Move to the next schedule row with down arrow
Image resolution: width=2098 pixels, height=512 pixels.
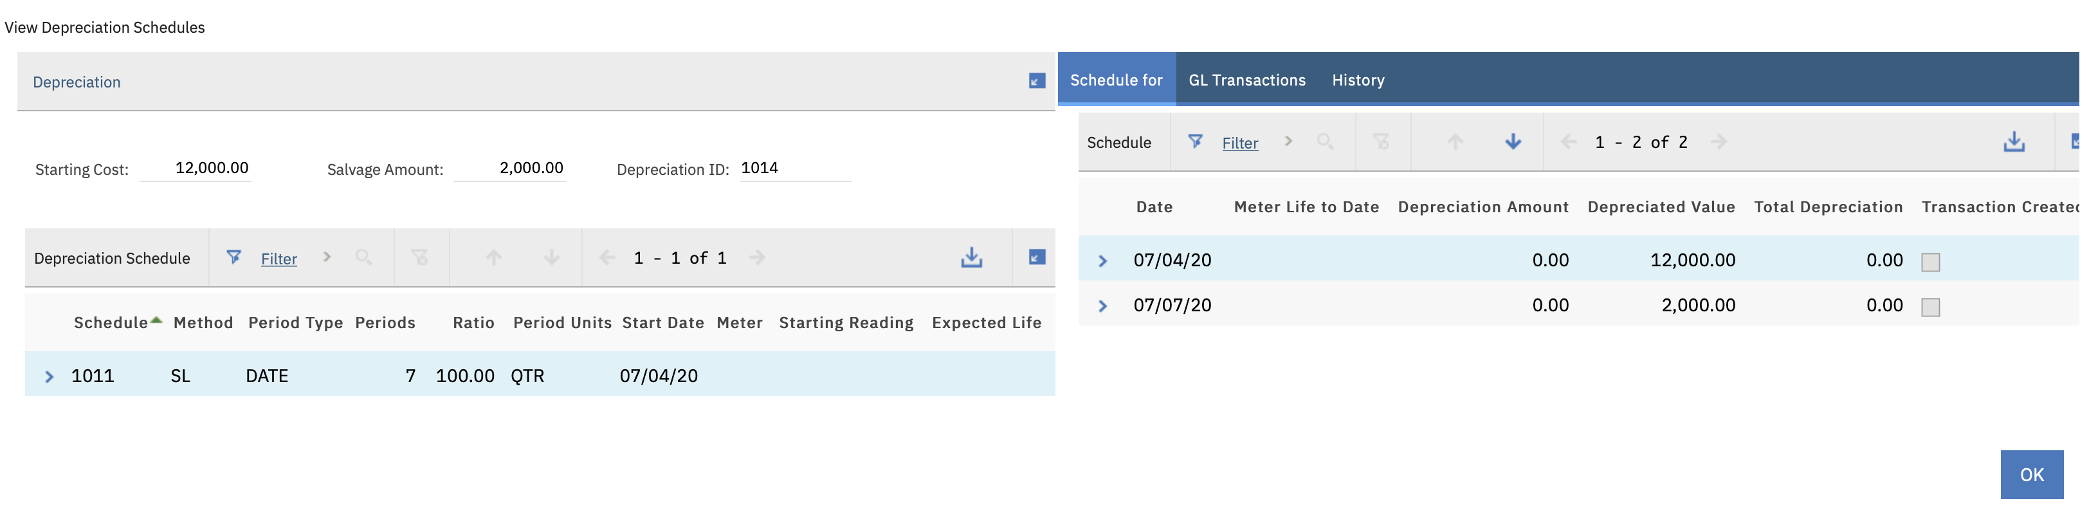[1513, 142]
